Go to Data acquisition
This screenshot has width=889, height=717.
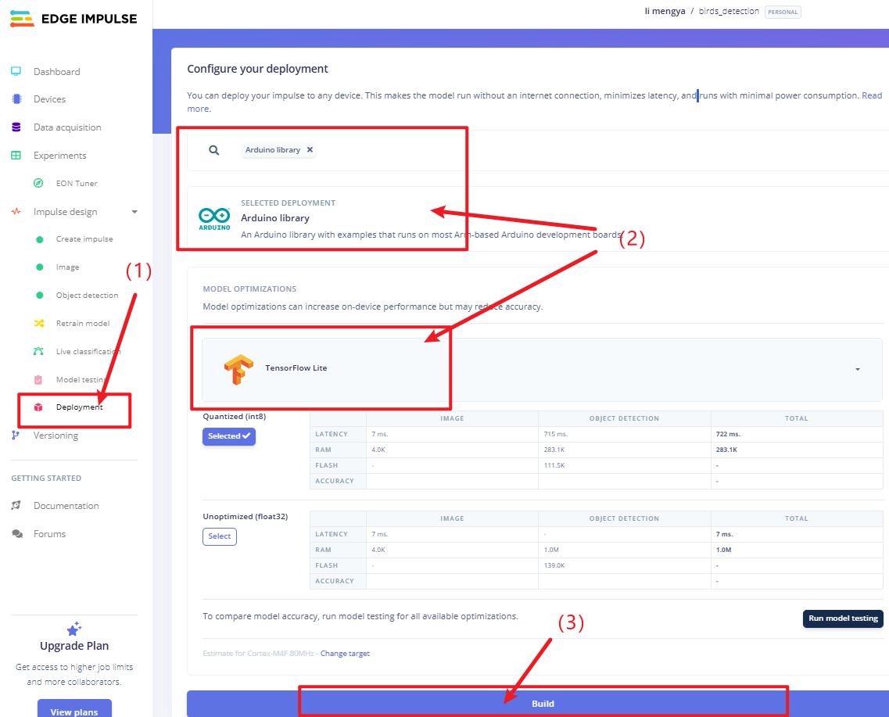tap(67, 127)
